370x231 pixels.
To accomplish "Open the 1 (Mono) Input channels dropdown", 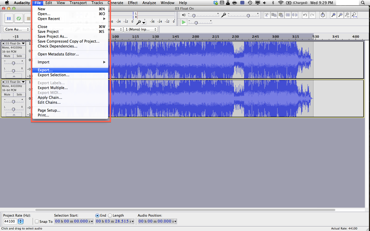I will coord(140,30).
